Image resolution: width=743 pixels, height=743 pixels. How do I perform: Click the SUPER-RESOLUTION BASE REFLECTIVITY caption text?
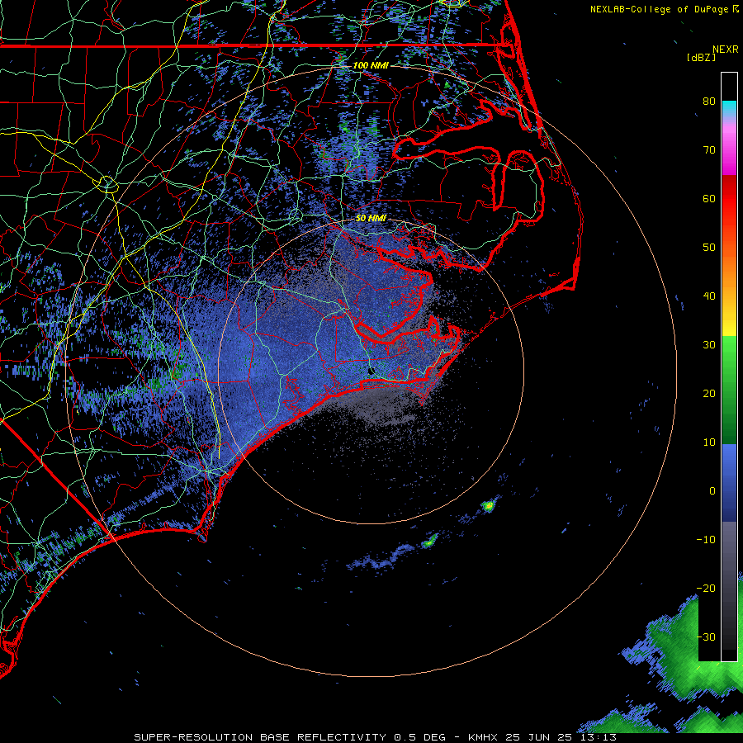(260, 737)
